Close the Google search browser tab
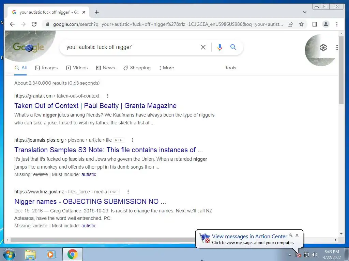 [84, 12]
